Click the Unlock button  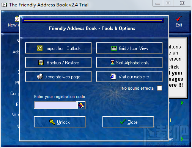pos(60,122)
